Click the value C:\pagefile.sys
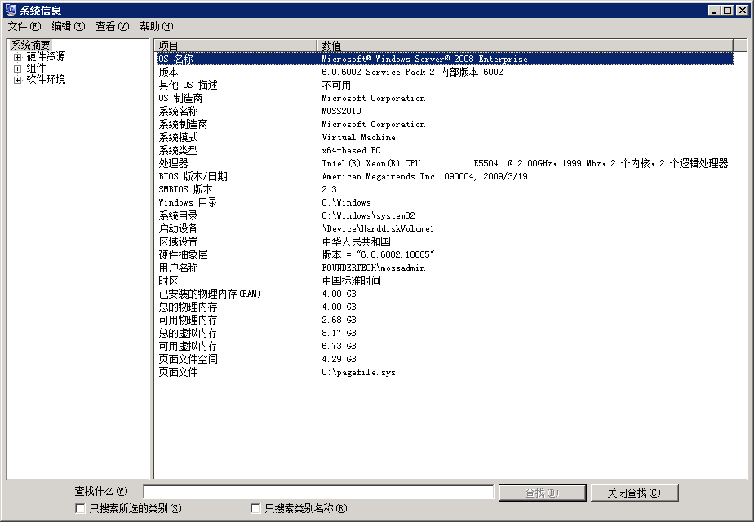 click(x=359, y=372)
